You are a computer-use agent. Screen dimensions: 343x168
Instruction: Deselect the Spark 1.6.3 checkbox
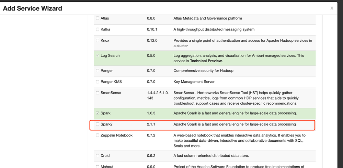coord(98,113)
